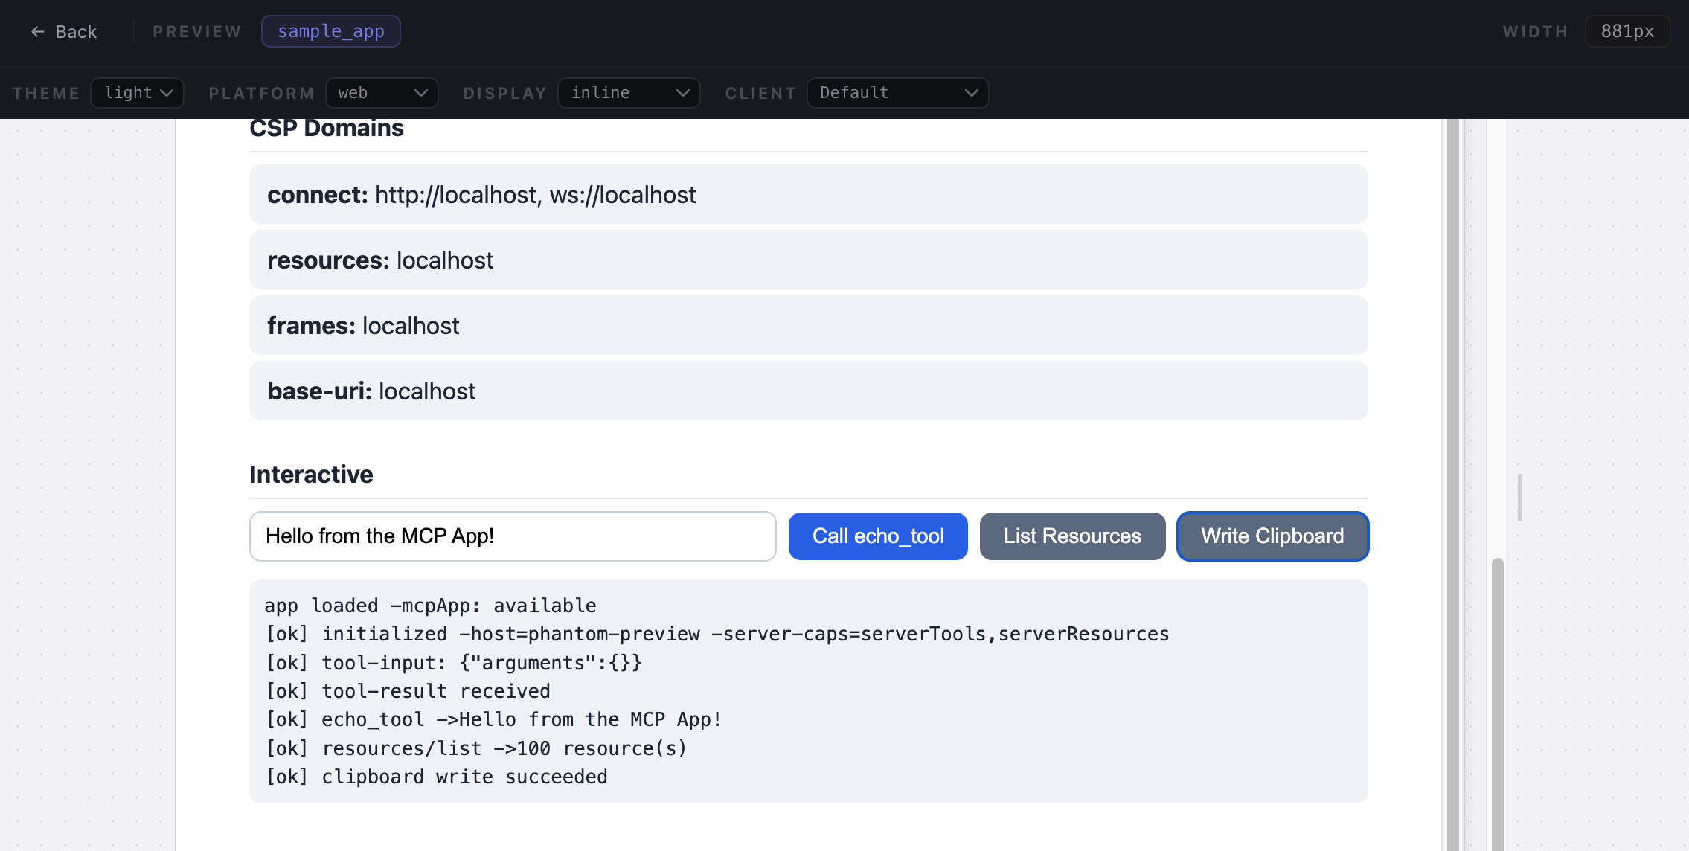Click the Call echo_tool button
1689x851 pixels.
pos(878,536)
